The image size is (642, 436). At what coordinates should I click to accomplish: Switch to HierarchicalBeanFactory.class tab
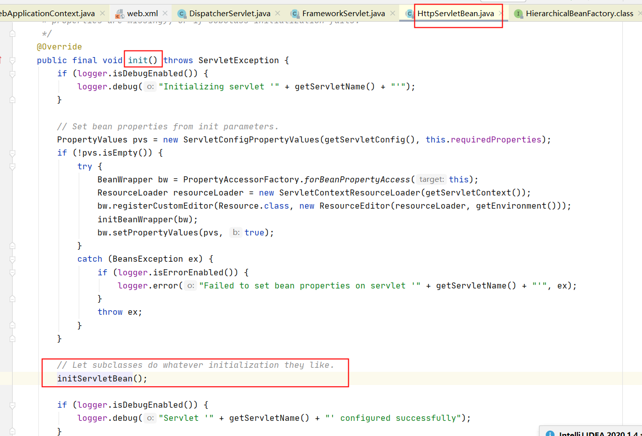click(579, 13)
